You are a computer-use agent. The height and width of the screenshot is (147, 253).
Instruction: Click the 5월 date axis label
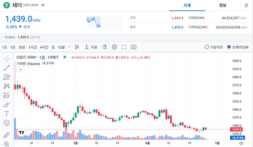pos(217,143)
